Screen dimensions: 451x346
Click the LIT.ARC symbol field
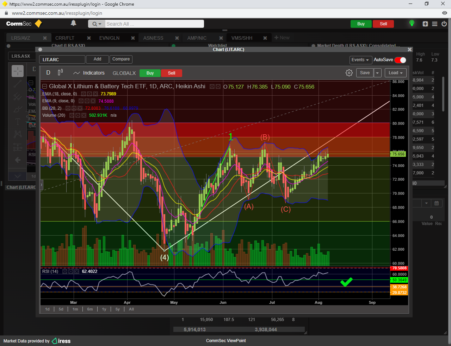pyautogui.click(x=62, y=59)
